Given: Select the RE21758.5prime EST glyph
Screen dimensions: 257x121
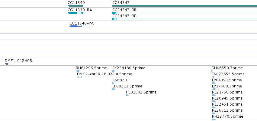Looking at the screenshot, I should 214,95.
